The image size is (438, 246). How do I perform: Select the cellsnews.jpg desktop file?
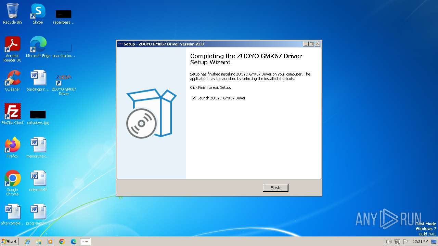pos(38,117)
